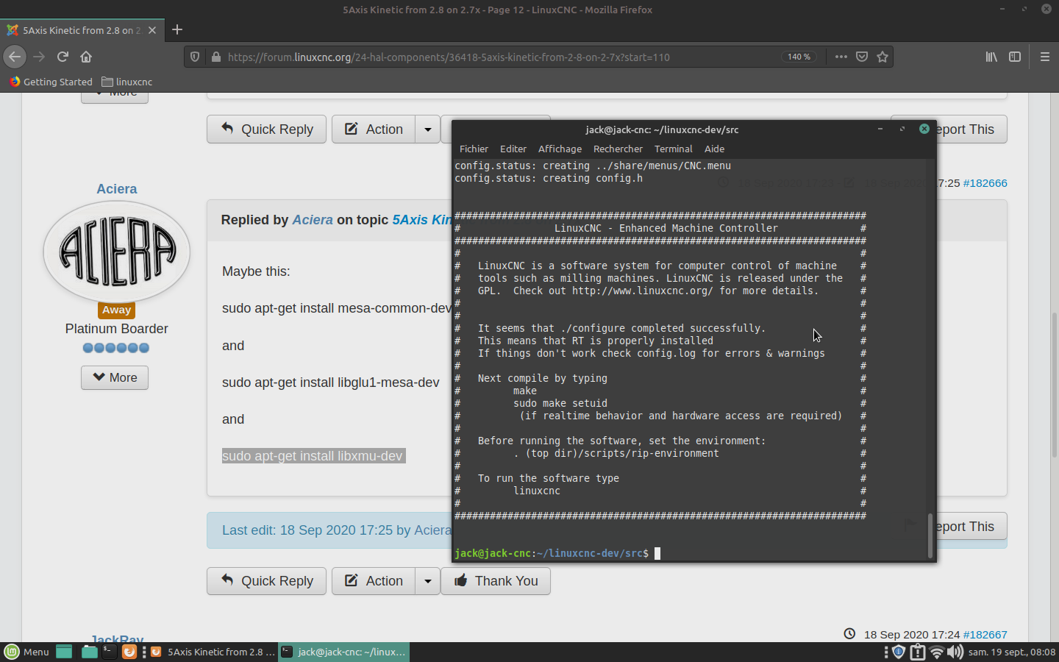Open the Firefox hamburger menu
The width and height of the screenshot is (1059, 662).
point(1044,57)
